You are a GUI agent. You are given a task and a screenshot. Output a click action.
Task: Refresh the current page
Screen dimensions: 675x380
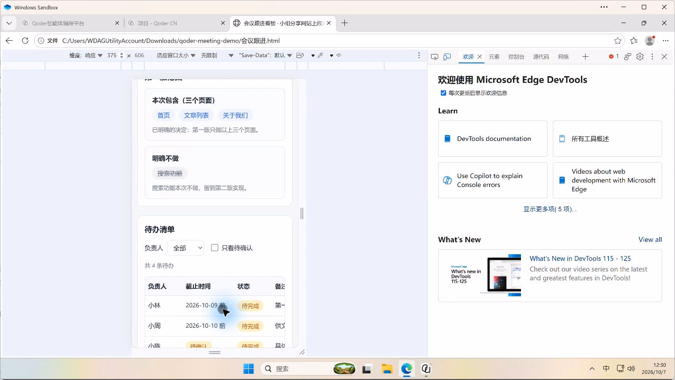point(25,41)
